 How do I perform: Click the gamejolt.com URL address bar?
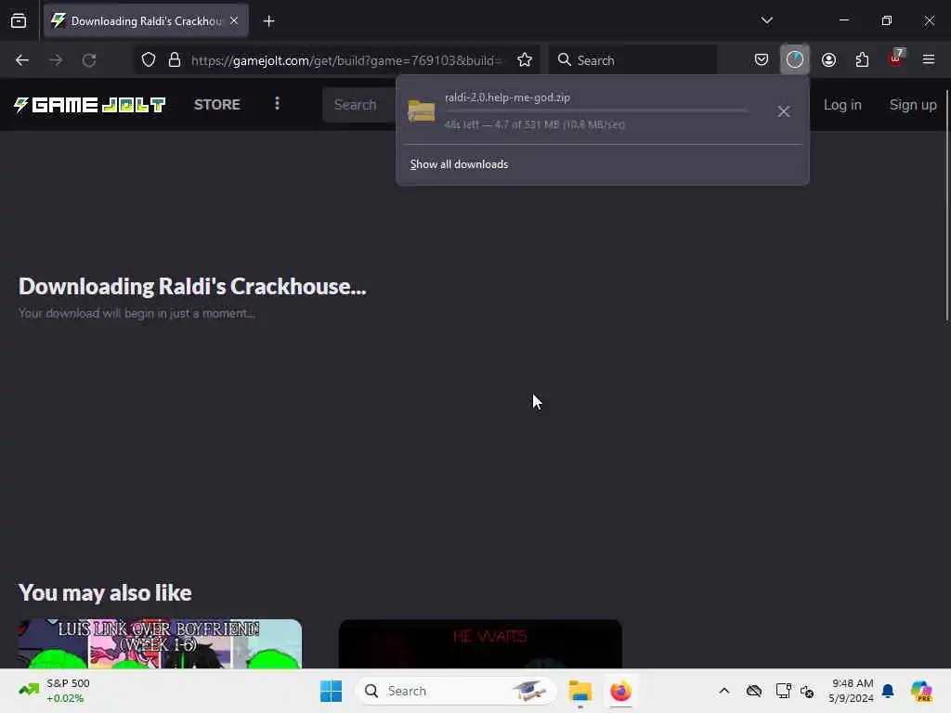(345, 60)
